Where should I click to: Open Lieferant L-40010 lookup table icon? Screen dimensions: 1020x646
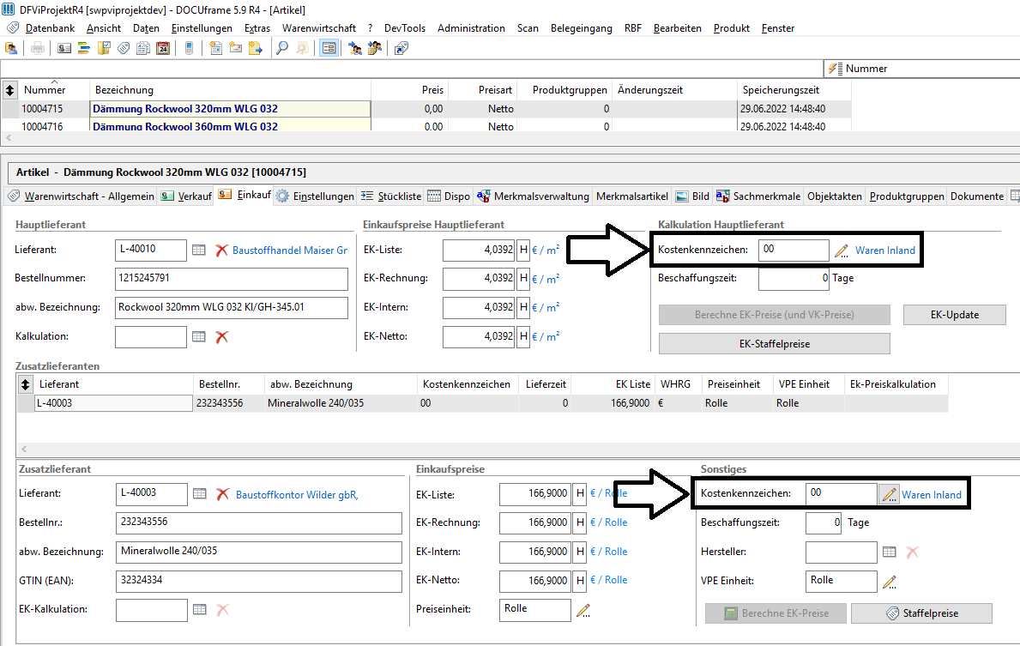click(x=199, y=250)
